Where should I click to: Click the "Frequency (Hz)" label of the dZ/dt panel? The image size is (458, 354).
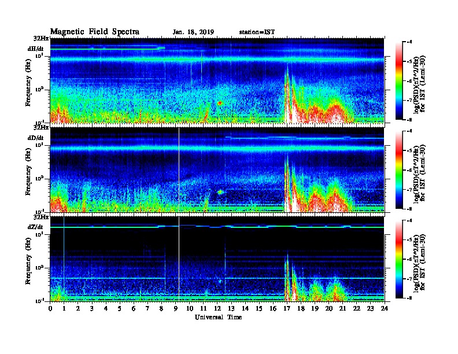[28, 261]
